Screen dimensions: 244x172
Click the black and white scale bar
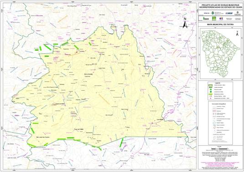pyautogui.click(x=220, y=149)
